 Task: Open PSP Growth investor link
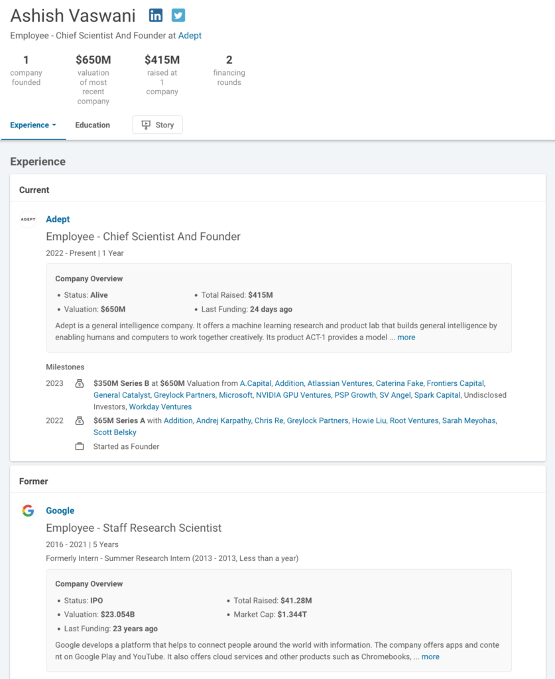[355, 395]
